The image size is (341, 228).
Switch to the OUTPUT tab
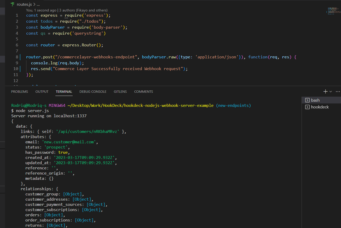point(42,91)
